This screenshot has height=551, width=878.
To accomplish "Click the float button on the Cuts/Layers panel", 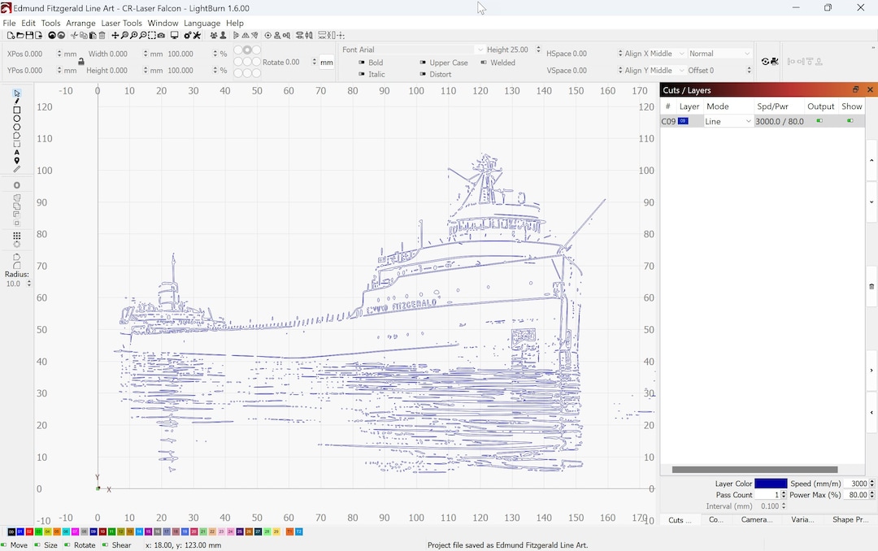I will click(855, 90).
